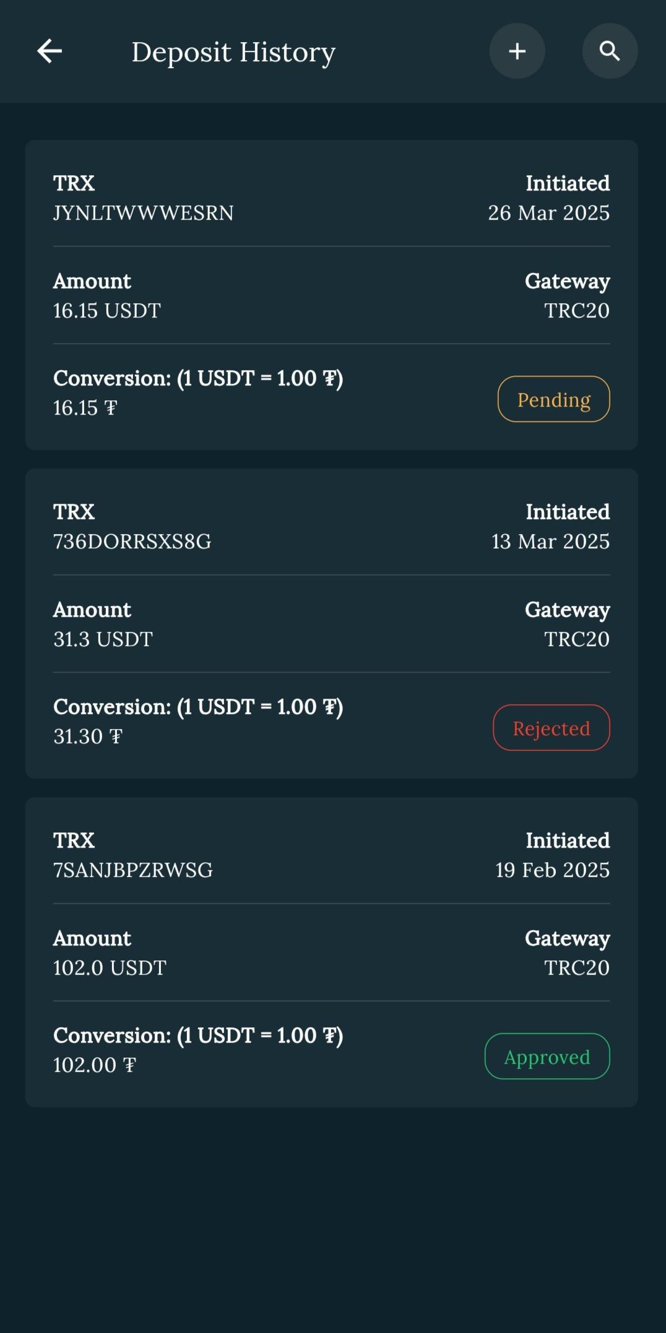
Task: Tap the 16.15 ₮ converted value
Action: [85, 408]
